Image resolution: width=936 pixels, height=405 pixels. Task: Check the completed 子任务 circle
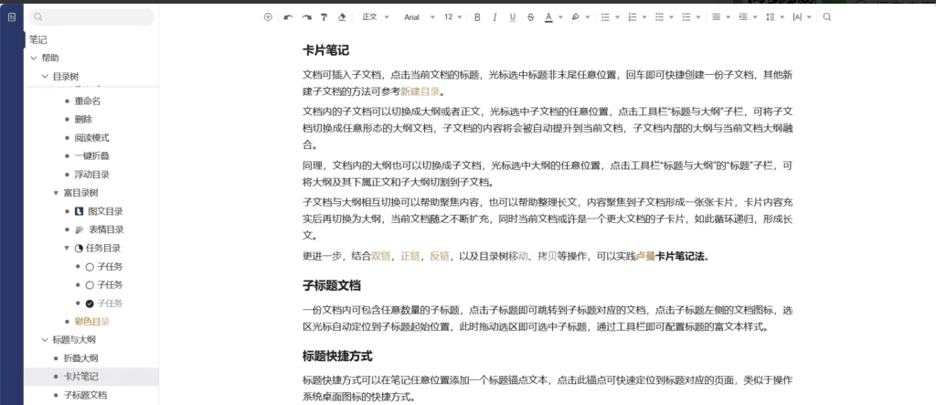(90, 304)
